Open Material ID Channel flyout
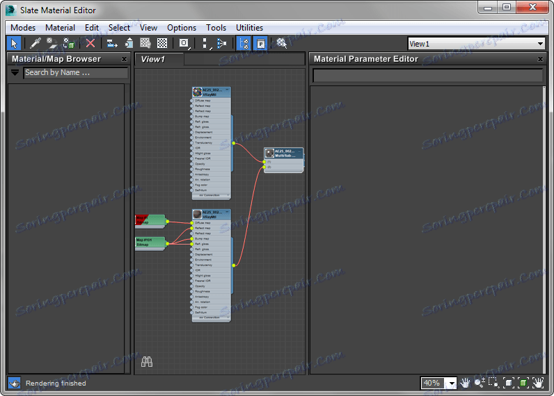The height and width of the screenshot is (396, 554). click(x=184, y=43)
